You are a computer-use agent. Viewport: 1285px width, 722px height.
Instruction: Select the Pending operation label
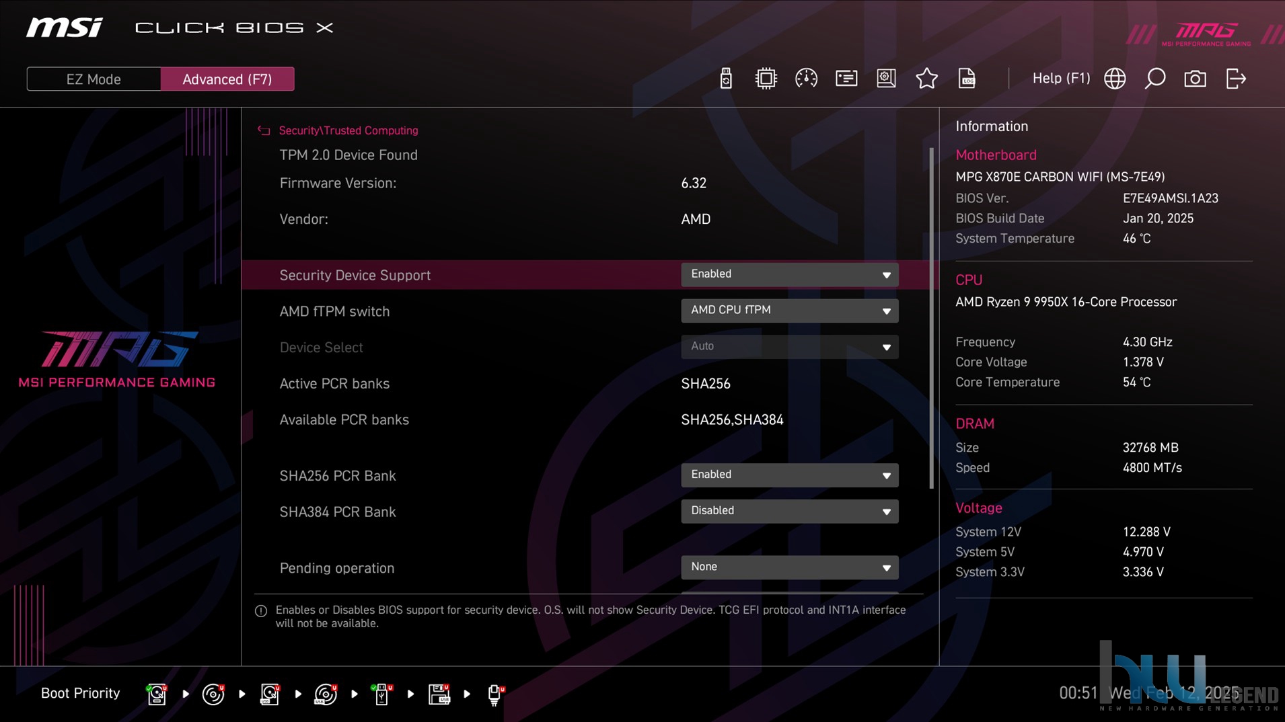(x=336, y=568)
